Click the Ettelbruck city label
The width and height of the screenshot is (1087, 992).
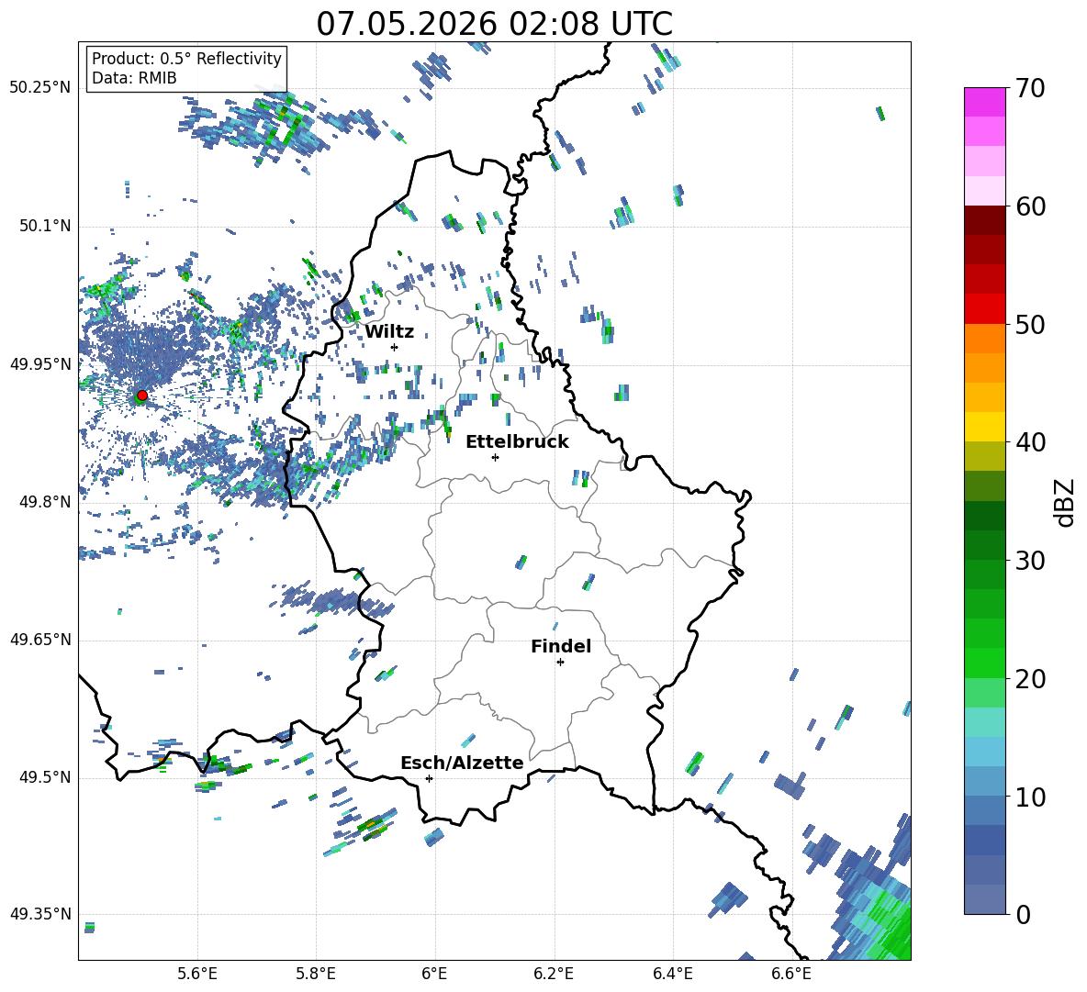tap(517, 442)
